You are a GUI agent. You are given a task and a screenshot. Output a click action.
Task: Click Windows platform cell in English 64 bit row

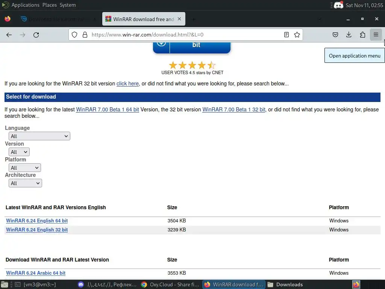[339, 221]
